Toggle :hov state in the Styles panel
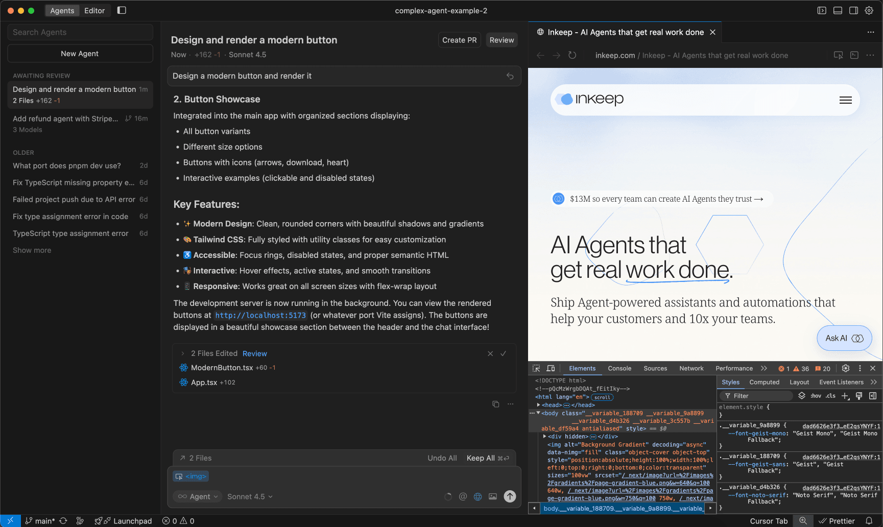The image size is (883, 527). tap(816, 395)
